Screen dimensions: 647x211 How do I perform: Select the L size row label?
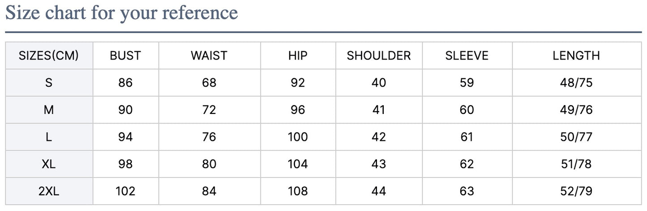[49, 137]
